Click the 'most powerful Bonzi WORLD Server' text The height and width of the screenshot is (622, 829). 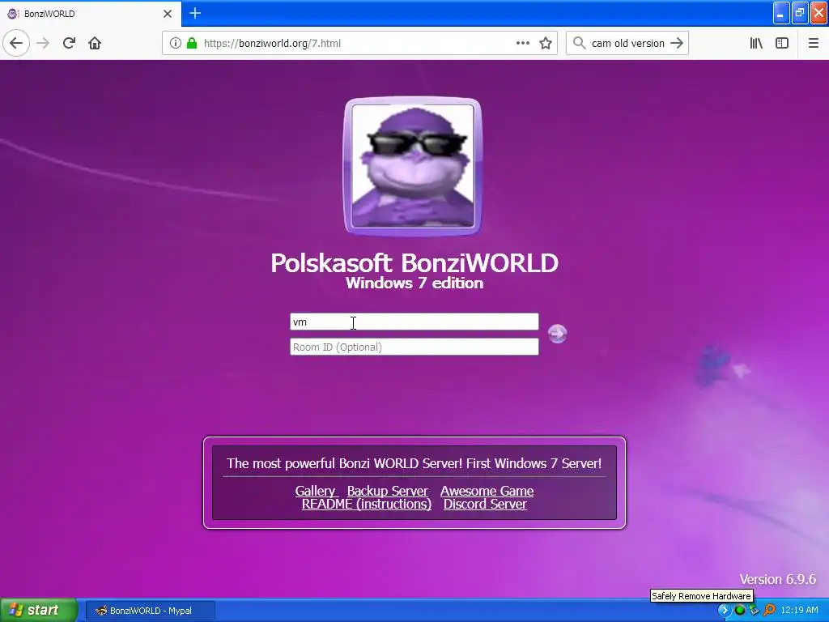tap(414, 463)
